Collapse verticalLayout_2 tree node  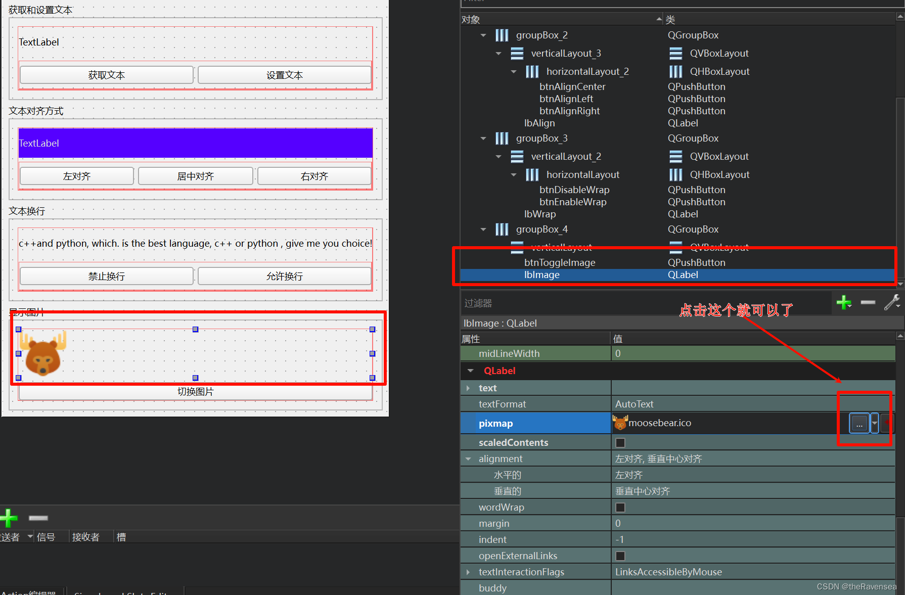(x=499, y=157)
